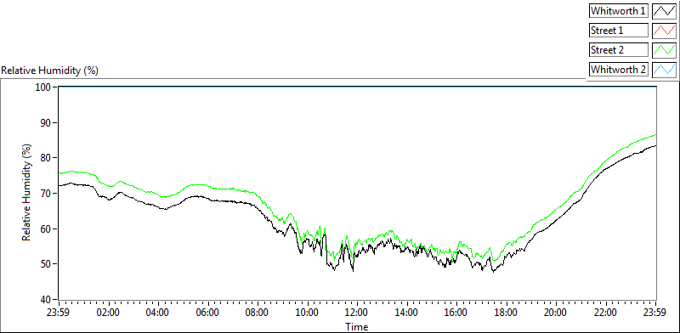Click the rightmost 23:59 time axis label

point(655,312)
